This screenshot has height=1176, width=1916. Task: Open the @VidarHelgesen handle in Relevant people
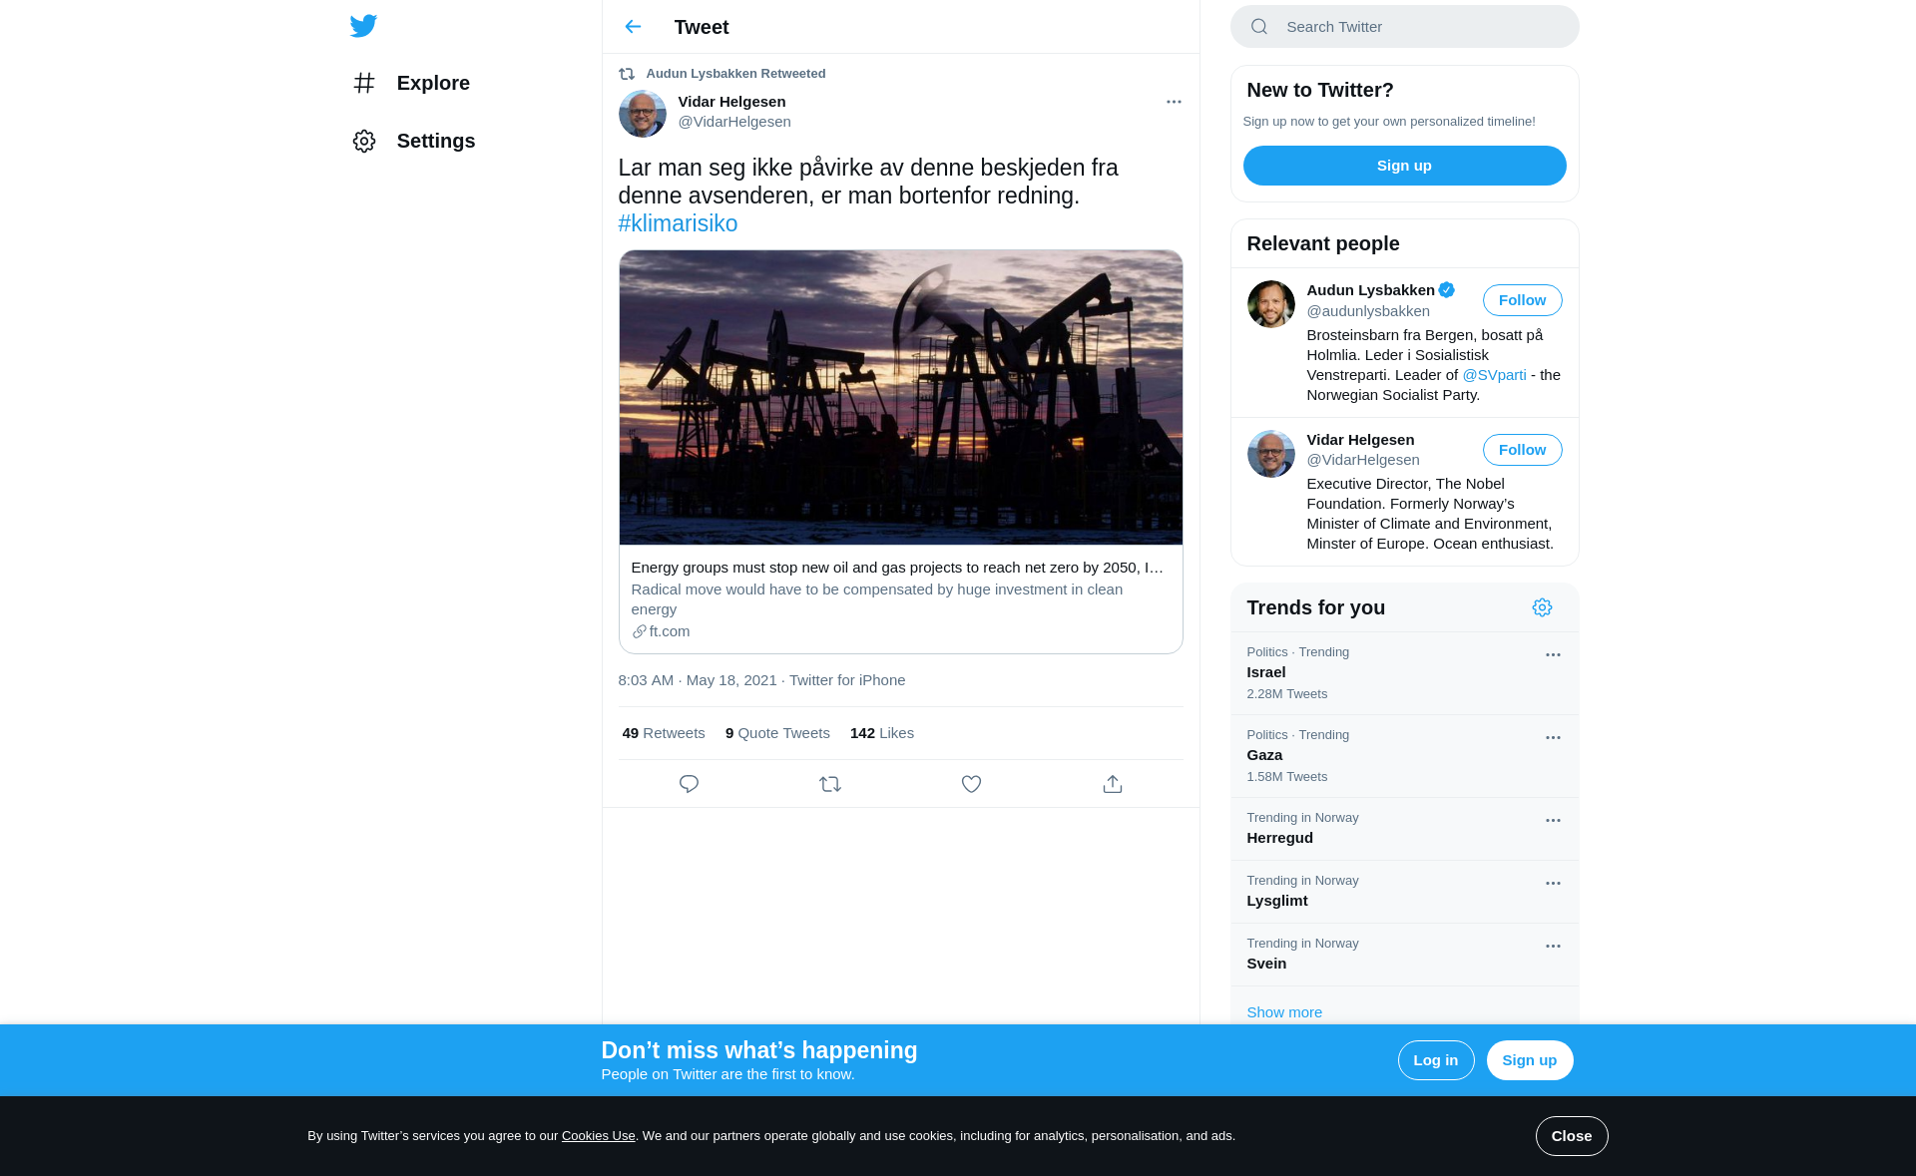coord(1363,460)
